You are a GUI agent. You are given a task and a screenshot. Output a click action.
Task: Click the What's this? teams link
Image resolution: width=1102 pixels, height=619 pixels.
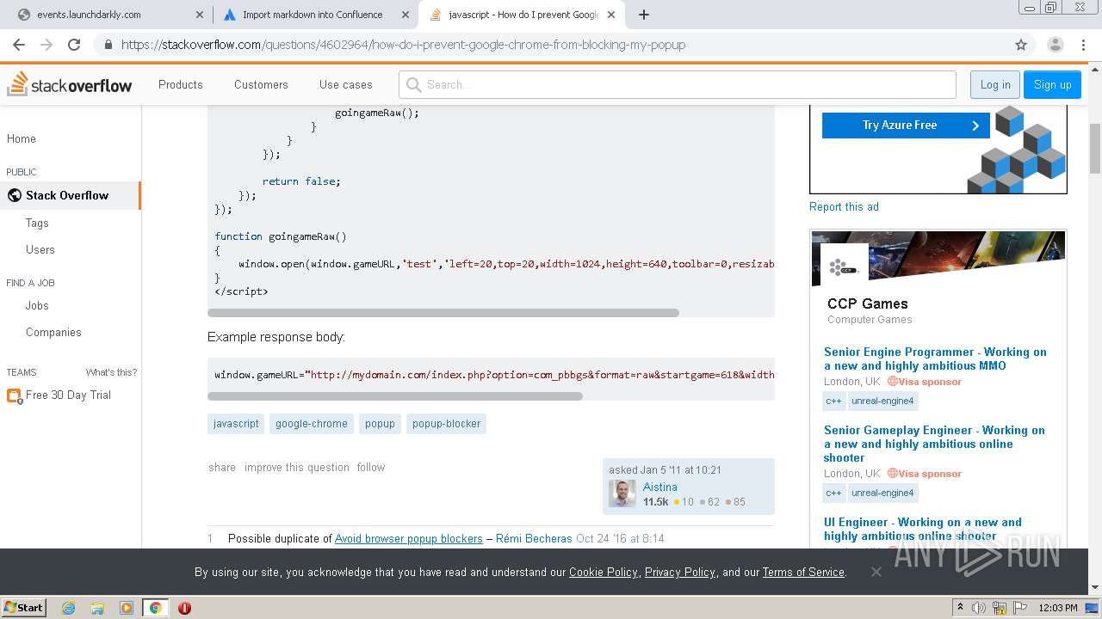pyautogui.click(x=111, y=372)
